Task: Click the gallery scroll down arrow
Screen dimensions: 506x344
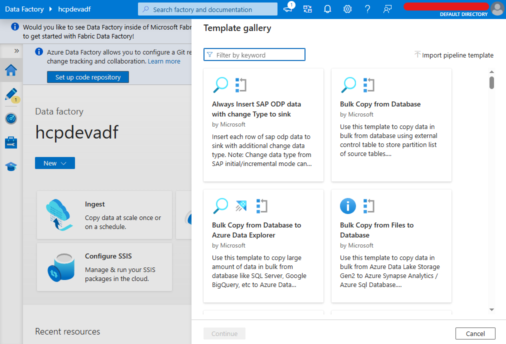Action: click(491, 309)
